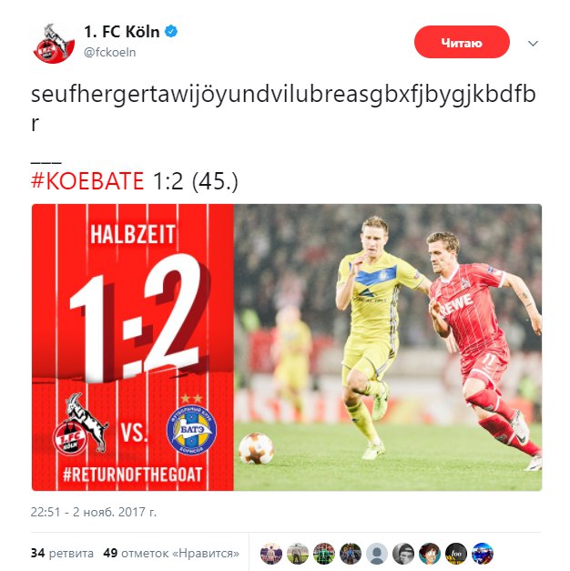
Task: Open the last blue liker avatar
Action: [483, 554]
